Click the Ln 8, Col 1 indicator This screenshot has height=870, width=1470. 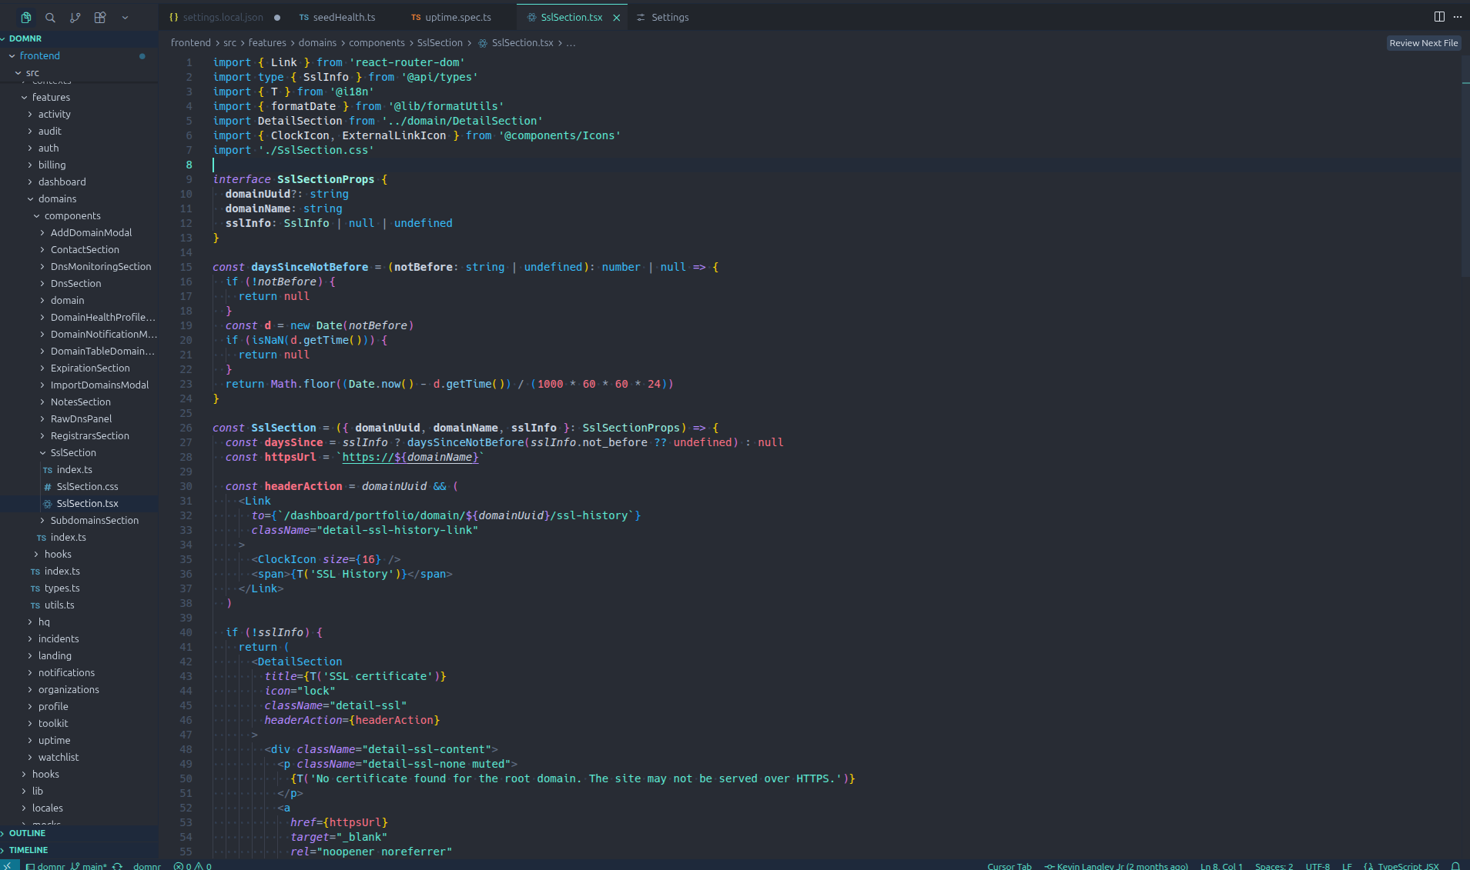[1221, 866]
